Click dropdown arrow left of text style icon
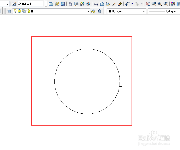The height and width of the screenshot is (150, 180). (x=7, y=4)
